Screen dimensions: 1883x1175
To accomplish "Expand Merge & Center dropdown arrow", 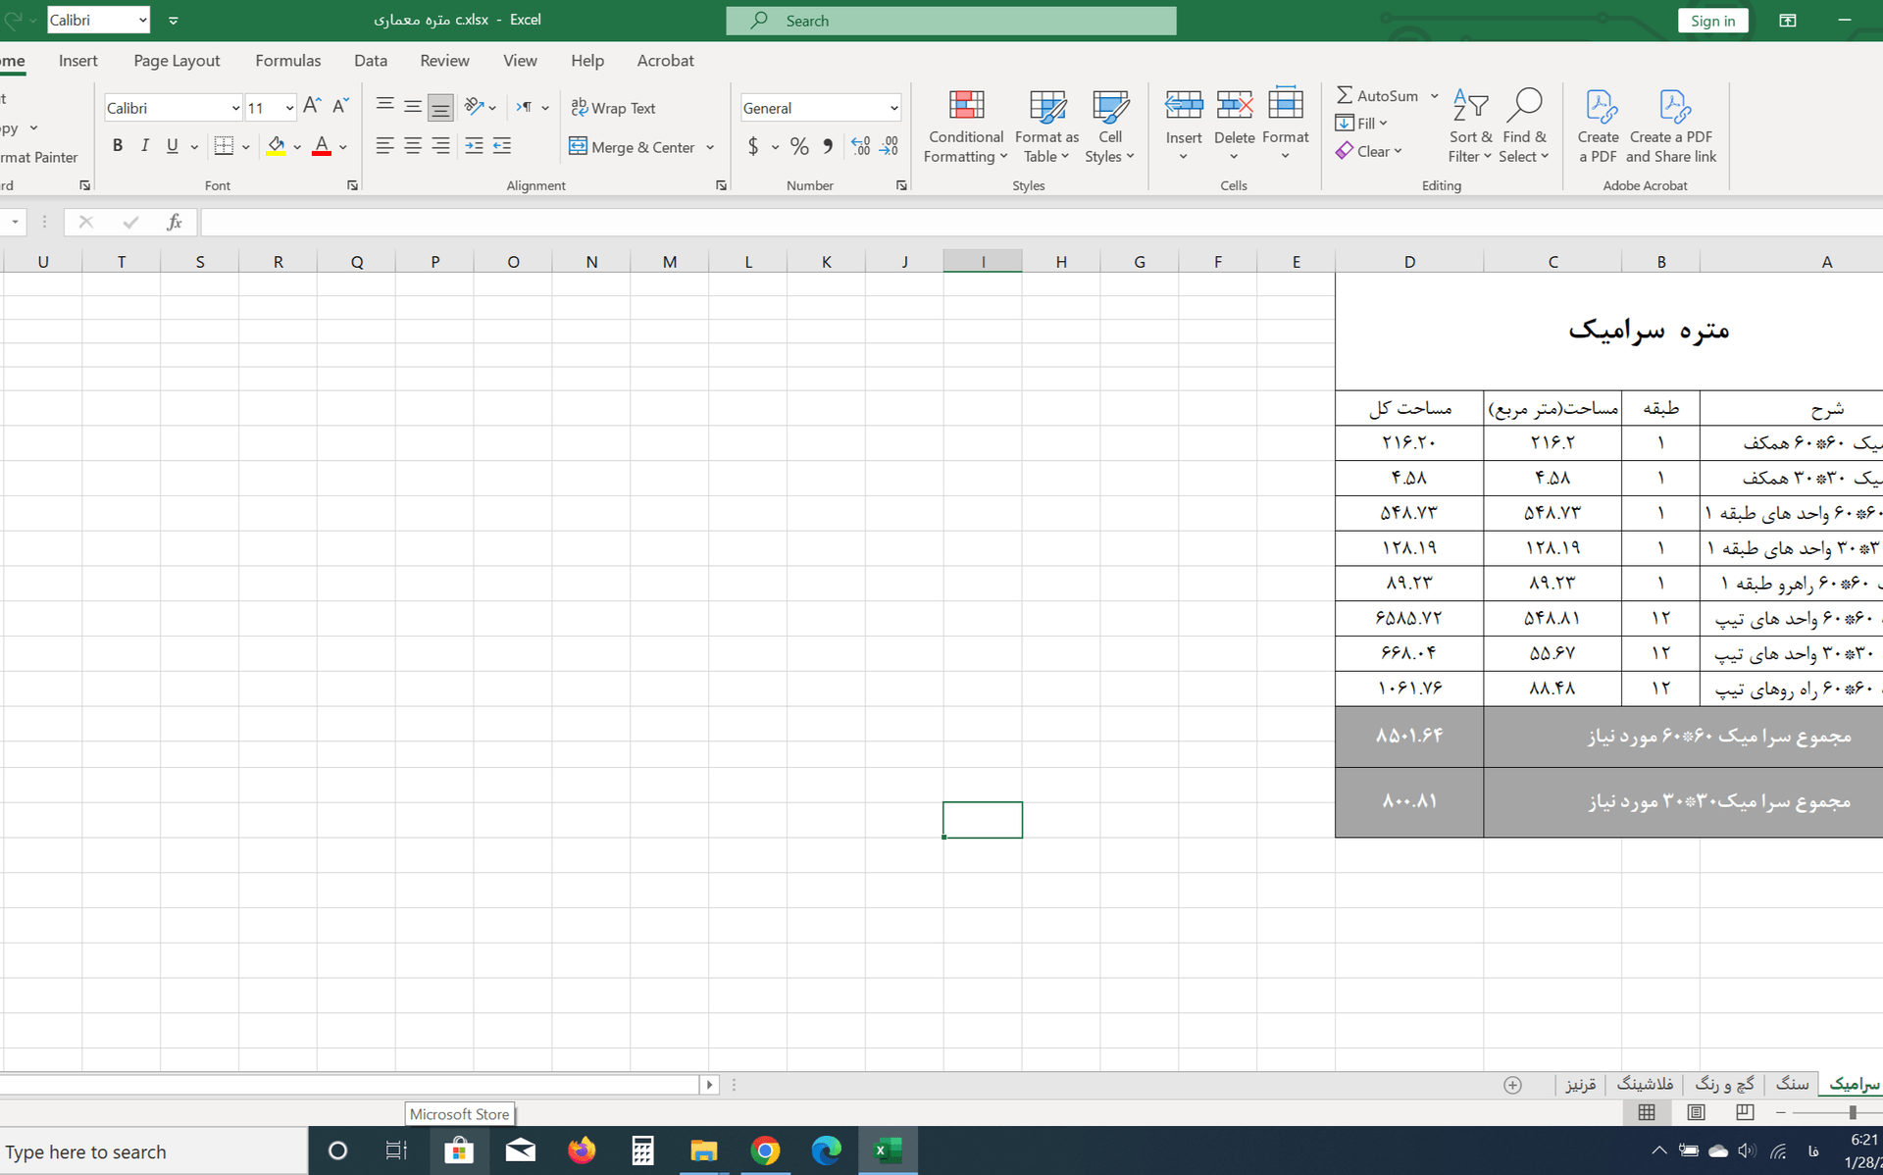I will (x=710, y=147).
